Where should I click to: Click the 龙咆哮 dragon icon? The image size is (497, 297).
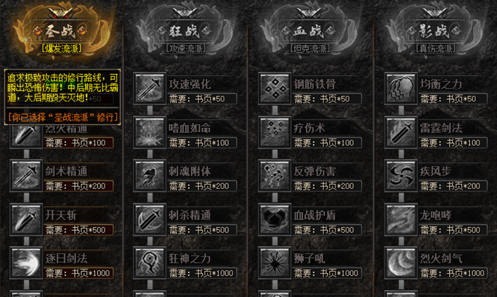click(400, 219)
